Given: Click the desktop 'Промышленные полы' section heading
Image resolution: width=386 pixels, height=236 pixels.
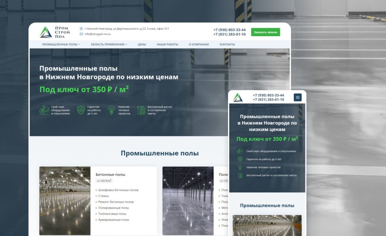Looking at the screenshot, I should click(159, 153).
